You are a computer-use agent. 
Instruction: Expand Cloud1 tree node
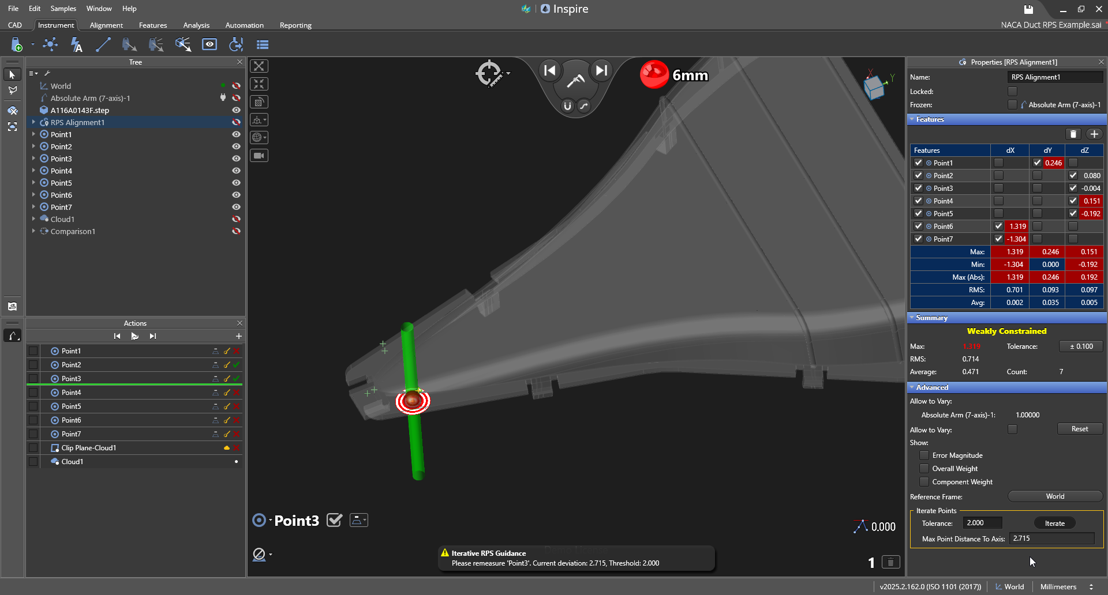33,219
